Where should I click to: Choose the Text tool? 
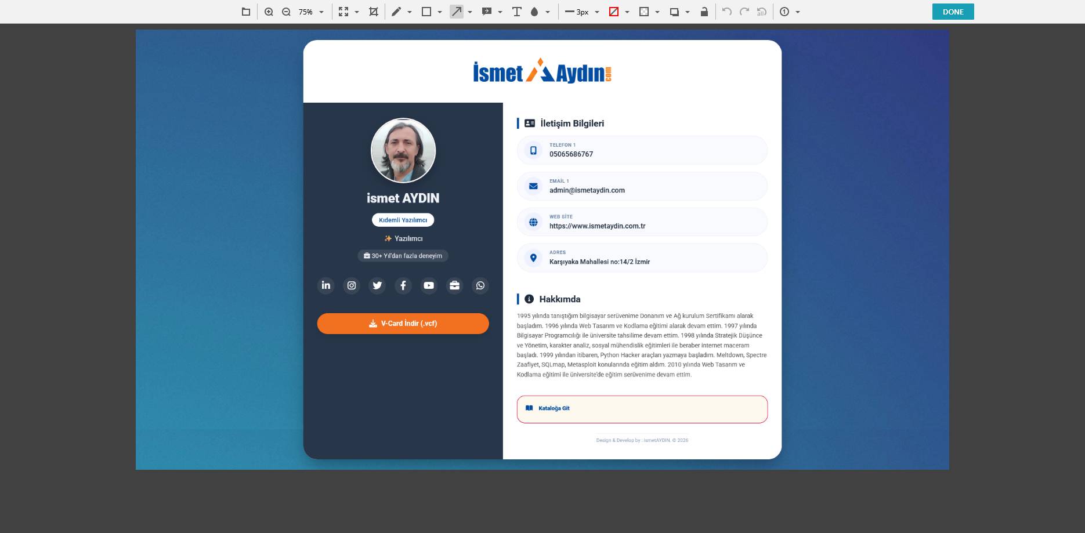click(516, 12)
